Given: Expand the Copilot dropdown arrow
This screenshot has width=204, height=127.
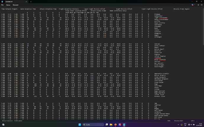Looking at the screenshot, I should pyautogui.click(x=195, y=5).
